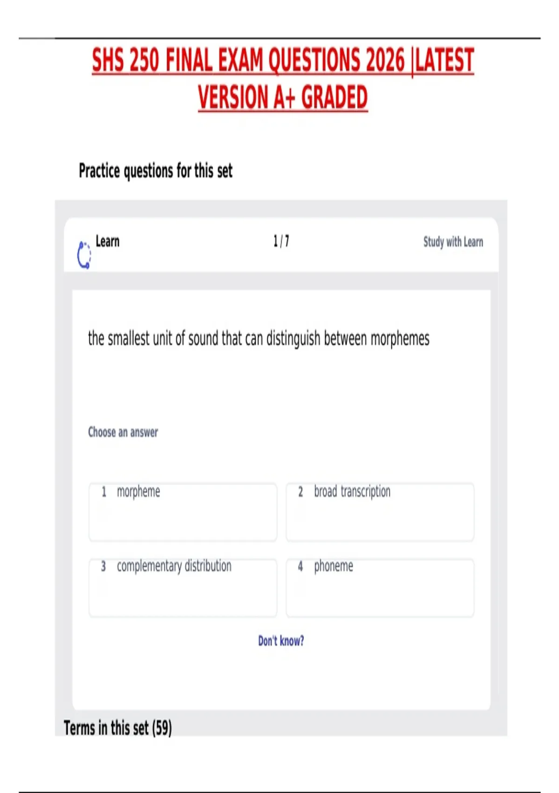Image resolution: width=559 pixels, height=793 pixels.
Task: Select the broad transcription answer
Action: (380, 512)
